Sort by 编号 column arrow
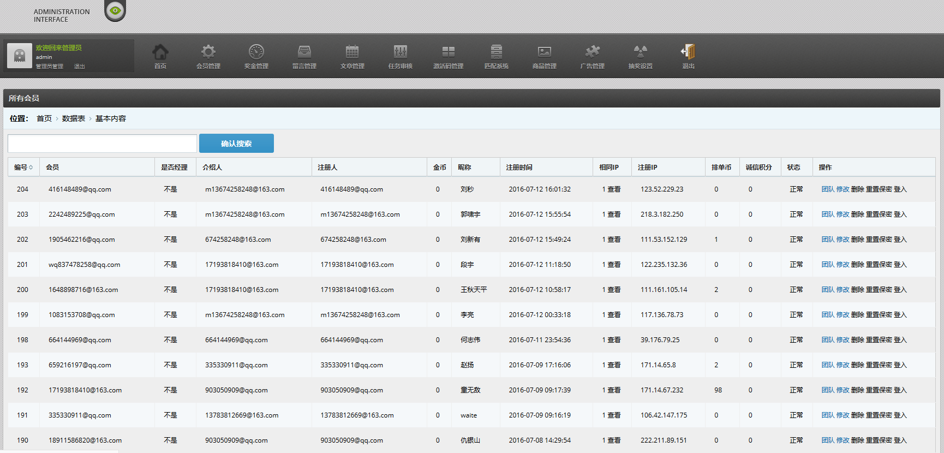The width and height of the screenshot is (944, 453). [x=31, y=168]
